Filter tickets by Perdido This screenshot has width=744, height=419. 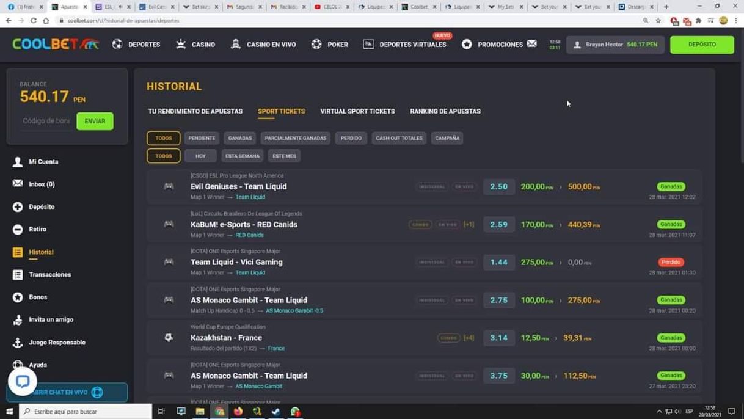tap(351, 138)
